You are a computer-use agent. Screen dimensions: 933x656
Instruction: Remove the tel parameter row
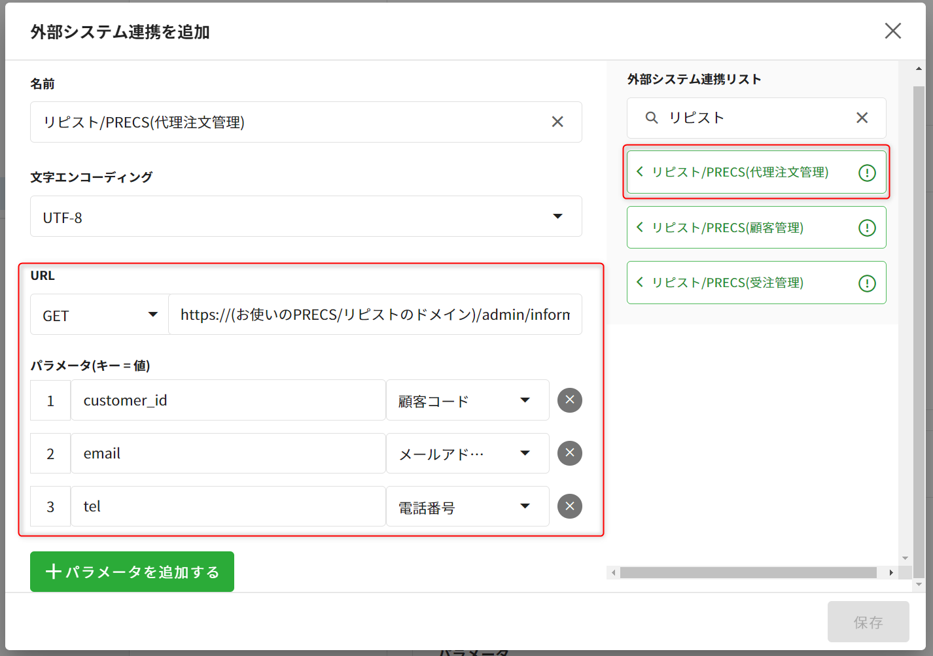(x=569, y=506)
